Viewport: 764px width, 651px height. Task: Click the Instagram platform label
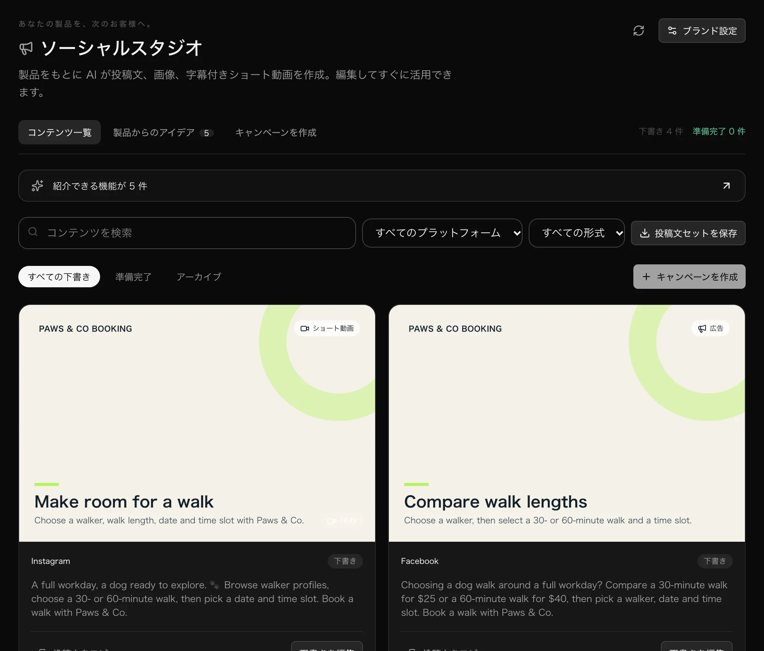pyautogui.click(x=51, y=561)
